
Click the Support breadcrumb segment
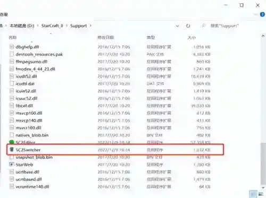tap(78, 26)
